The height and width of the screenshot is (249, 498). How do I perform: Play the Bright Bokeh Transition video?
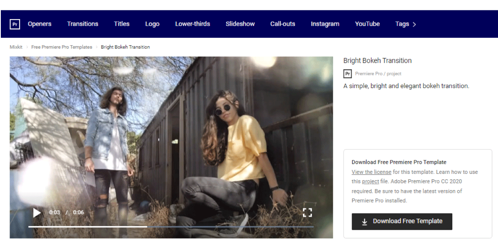pyautogui.click(x=37, y=213)
